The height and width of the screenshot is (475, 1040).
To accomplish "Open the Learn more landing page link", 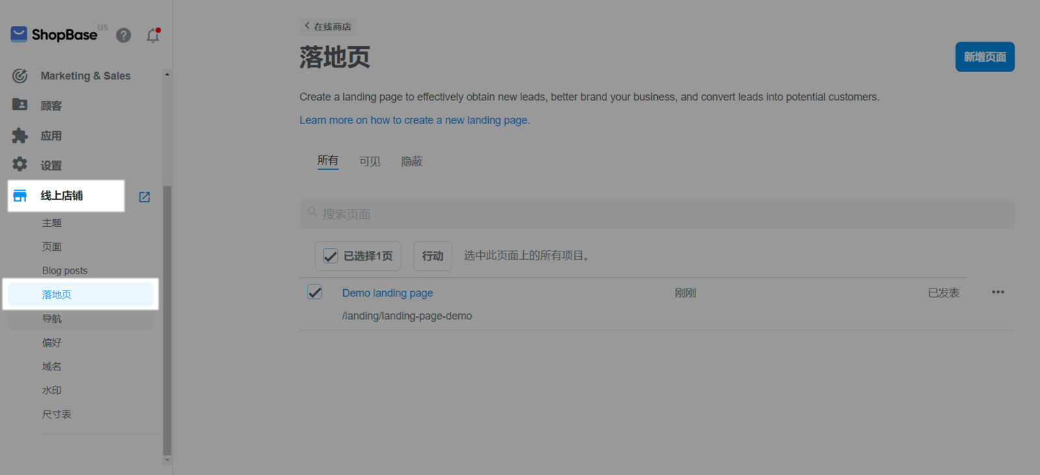I will (414, 120).
